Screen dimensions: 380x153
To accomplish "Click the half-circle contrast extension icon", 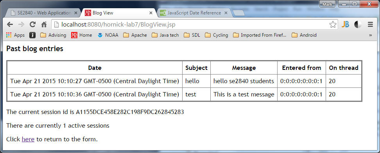I will click(x=357, y=25).
